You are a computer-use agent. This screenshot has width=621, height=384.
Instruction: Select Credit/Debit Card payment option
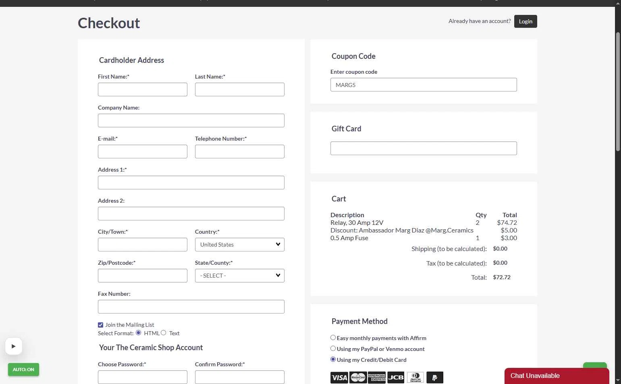click(333, 359)
